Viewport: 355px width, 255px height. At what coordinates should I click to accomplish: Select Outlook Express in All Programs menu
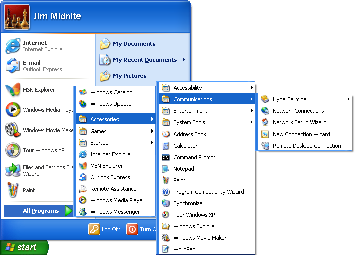[x=115, y=177]
